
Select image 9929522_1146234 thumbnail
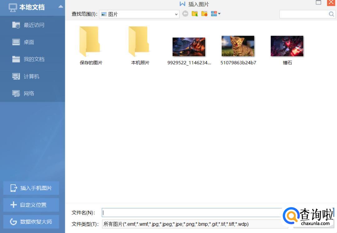(189, 47)
